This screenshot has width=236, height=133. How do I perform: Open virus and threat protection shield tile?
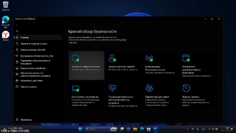pos(86,65)
